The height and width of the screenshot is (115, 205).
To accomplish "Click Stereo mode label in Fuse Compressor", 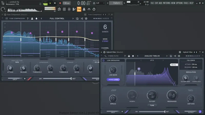I will click(105, 41).
